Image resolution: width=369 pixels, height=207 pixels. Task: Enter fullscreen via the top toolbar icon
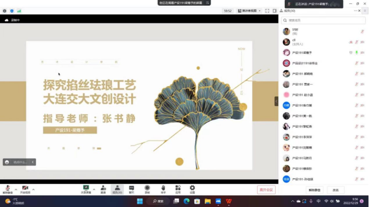[267, 11]
